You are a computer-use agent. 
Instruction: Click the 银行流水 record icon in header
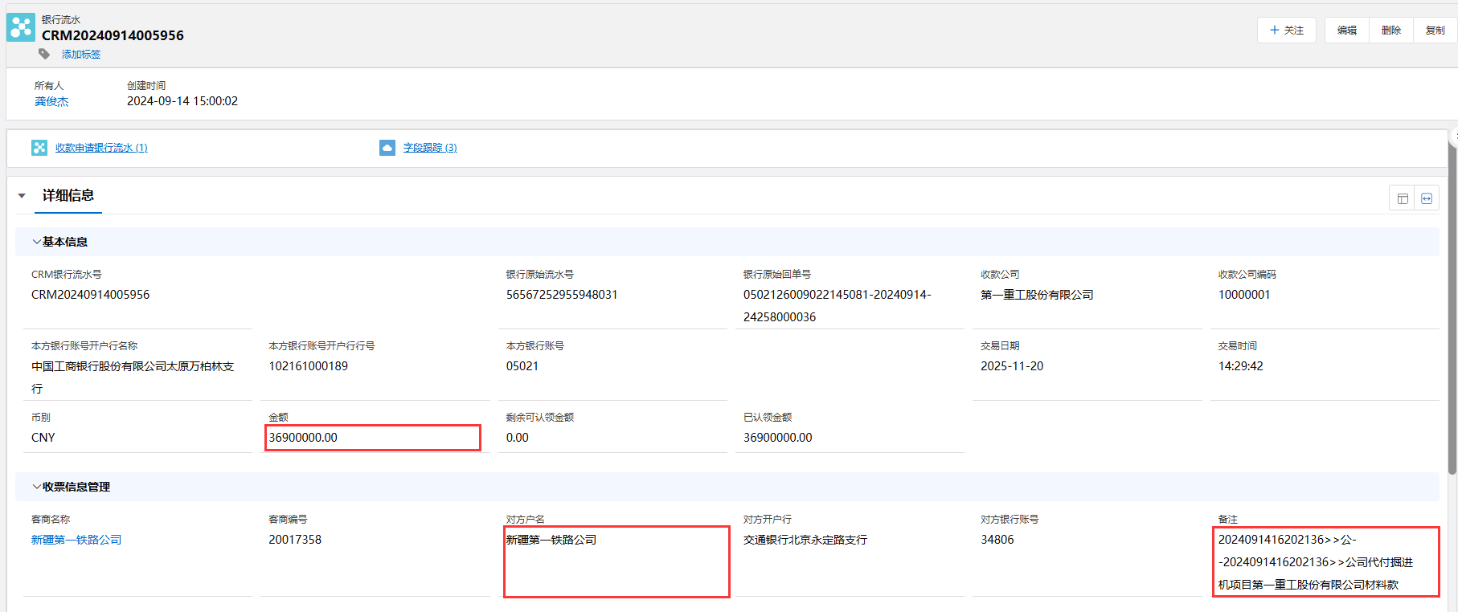coord(21,27)
